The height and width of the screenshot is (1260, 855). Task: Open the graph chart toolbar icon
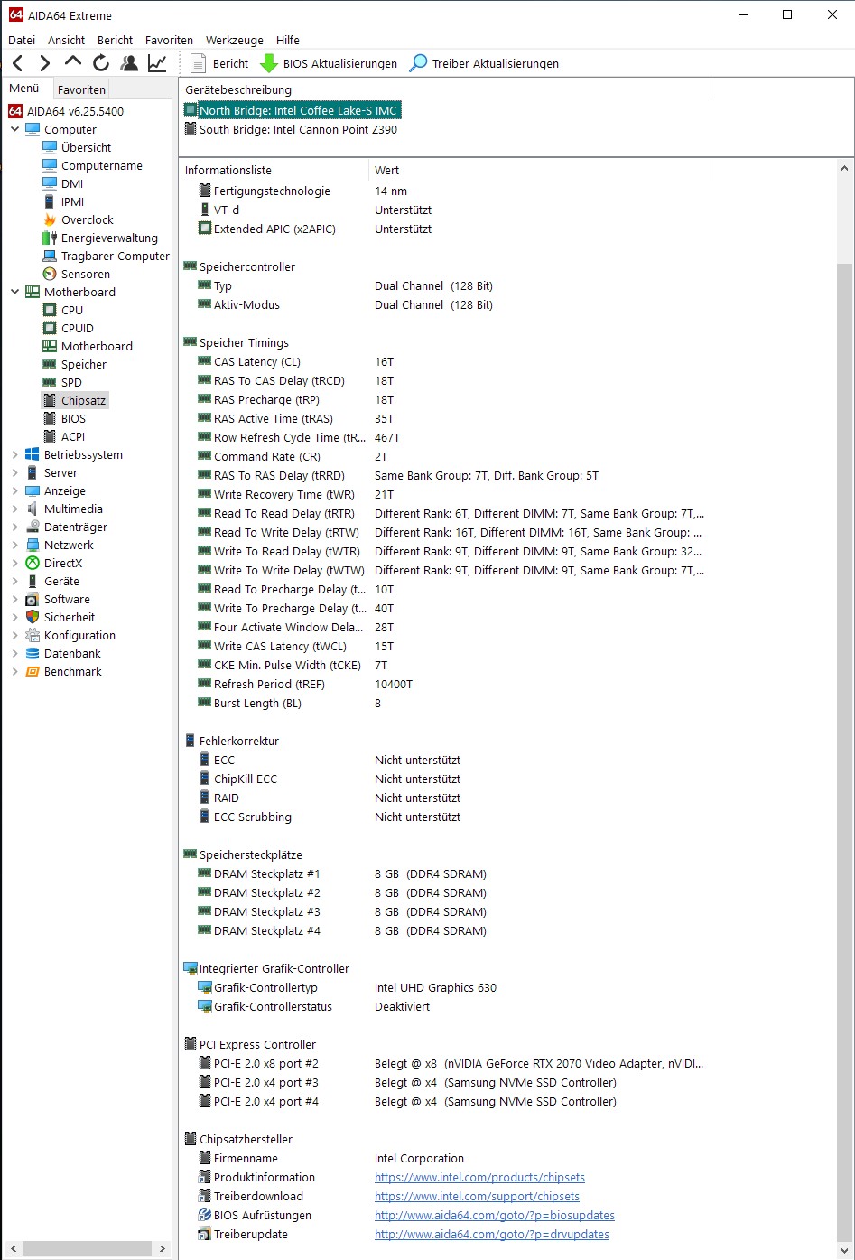157,63
